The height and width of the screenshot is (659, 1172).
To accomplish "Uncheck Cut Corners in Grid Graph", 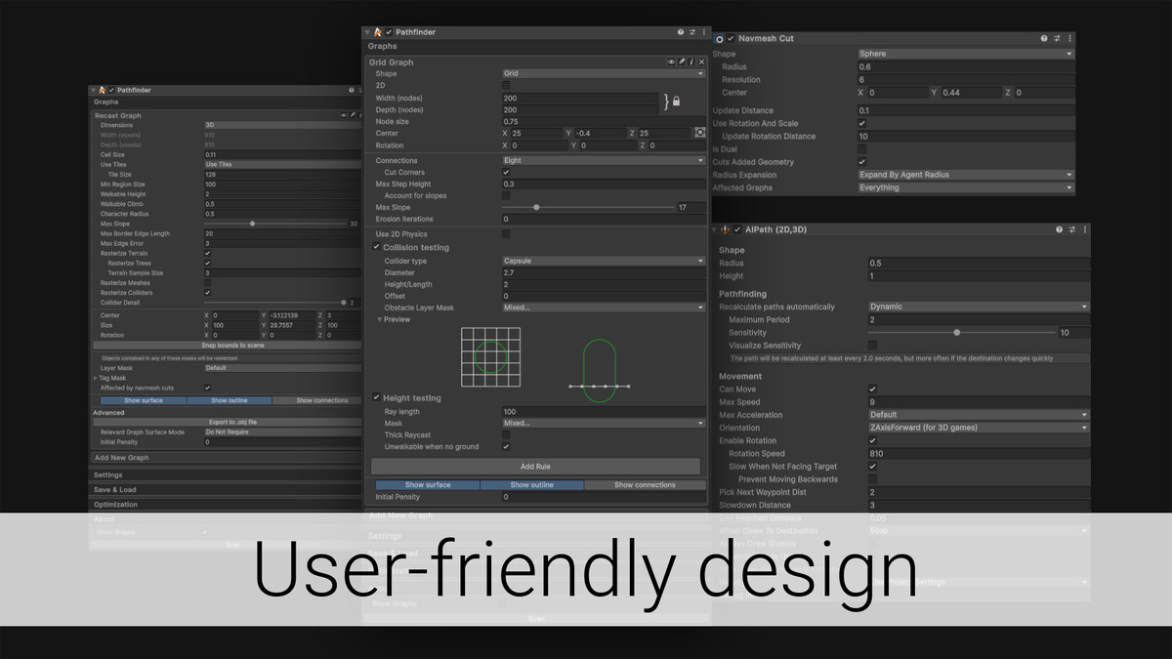I will (506, 172).
